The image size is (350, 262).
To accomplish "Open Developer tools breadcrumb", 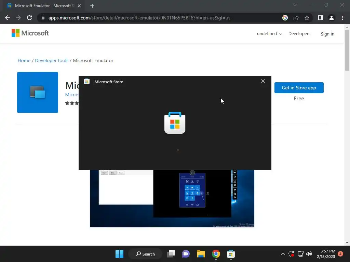I will tap(52, 60).
